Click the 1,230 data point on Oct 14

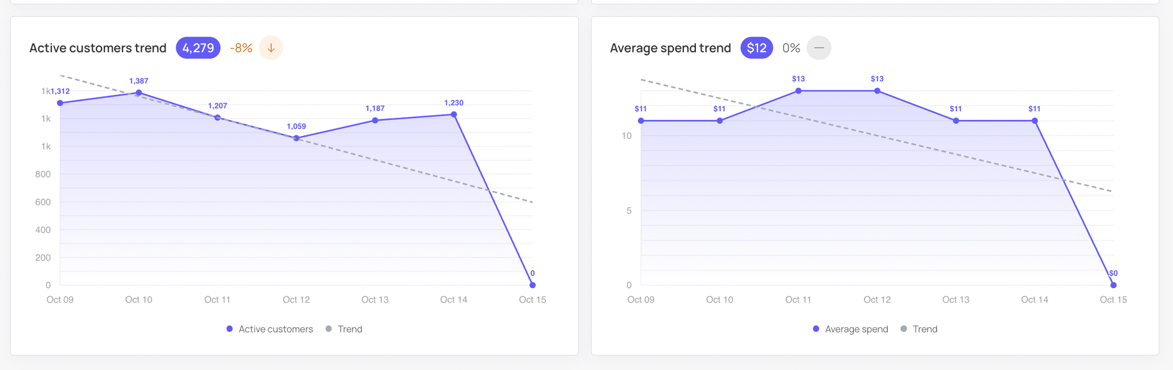[x=454, y=114]
